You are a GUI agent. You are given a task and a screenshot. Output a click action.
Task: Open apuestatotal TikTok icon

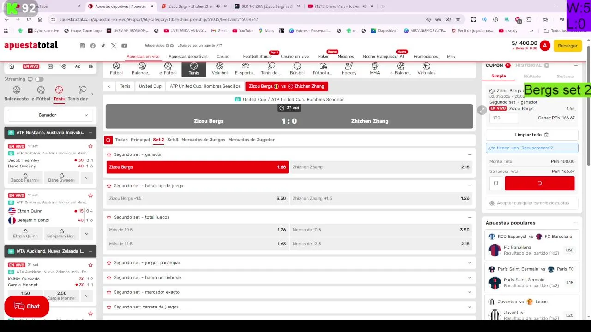[103, 46]
